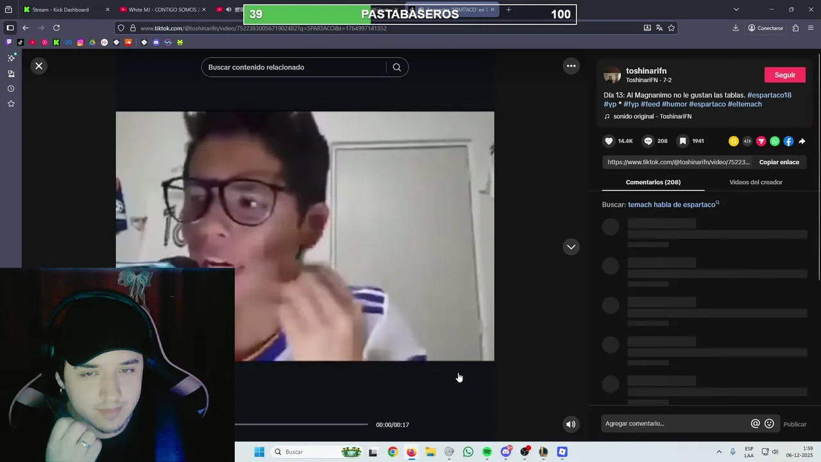Switch to the White MJ YouTube tab

click(163, 10)
